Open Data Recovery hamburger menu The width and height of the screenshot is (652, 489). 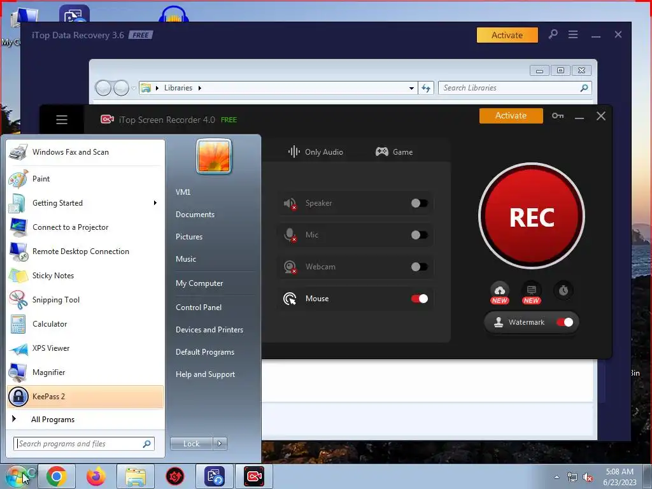point(573,34)
